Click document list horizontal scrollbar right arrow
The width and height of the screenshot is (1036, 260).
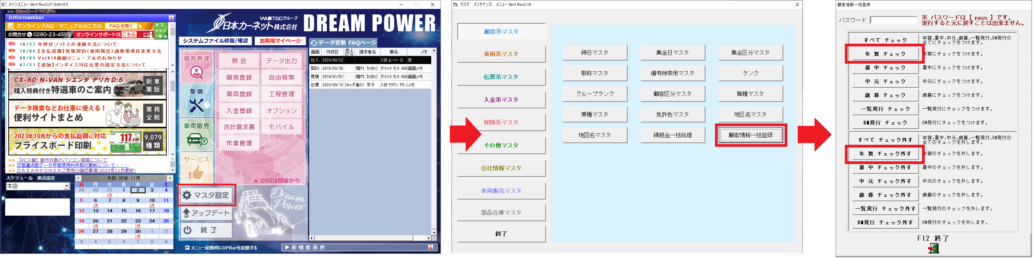[429, 238]
